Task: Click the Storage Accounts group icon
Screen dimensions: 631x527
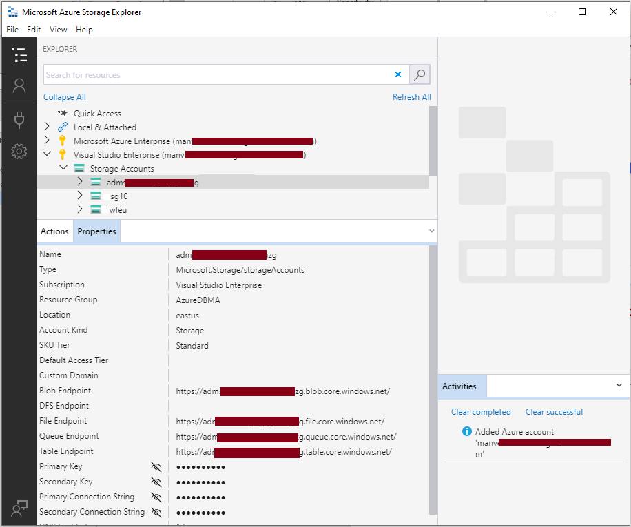Action: (79, 168)
